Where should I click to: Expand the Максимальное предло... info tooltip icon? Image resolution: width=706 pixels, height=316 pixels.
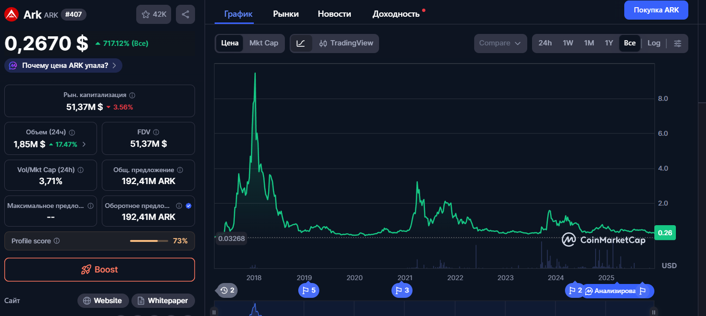92,206
